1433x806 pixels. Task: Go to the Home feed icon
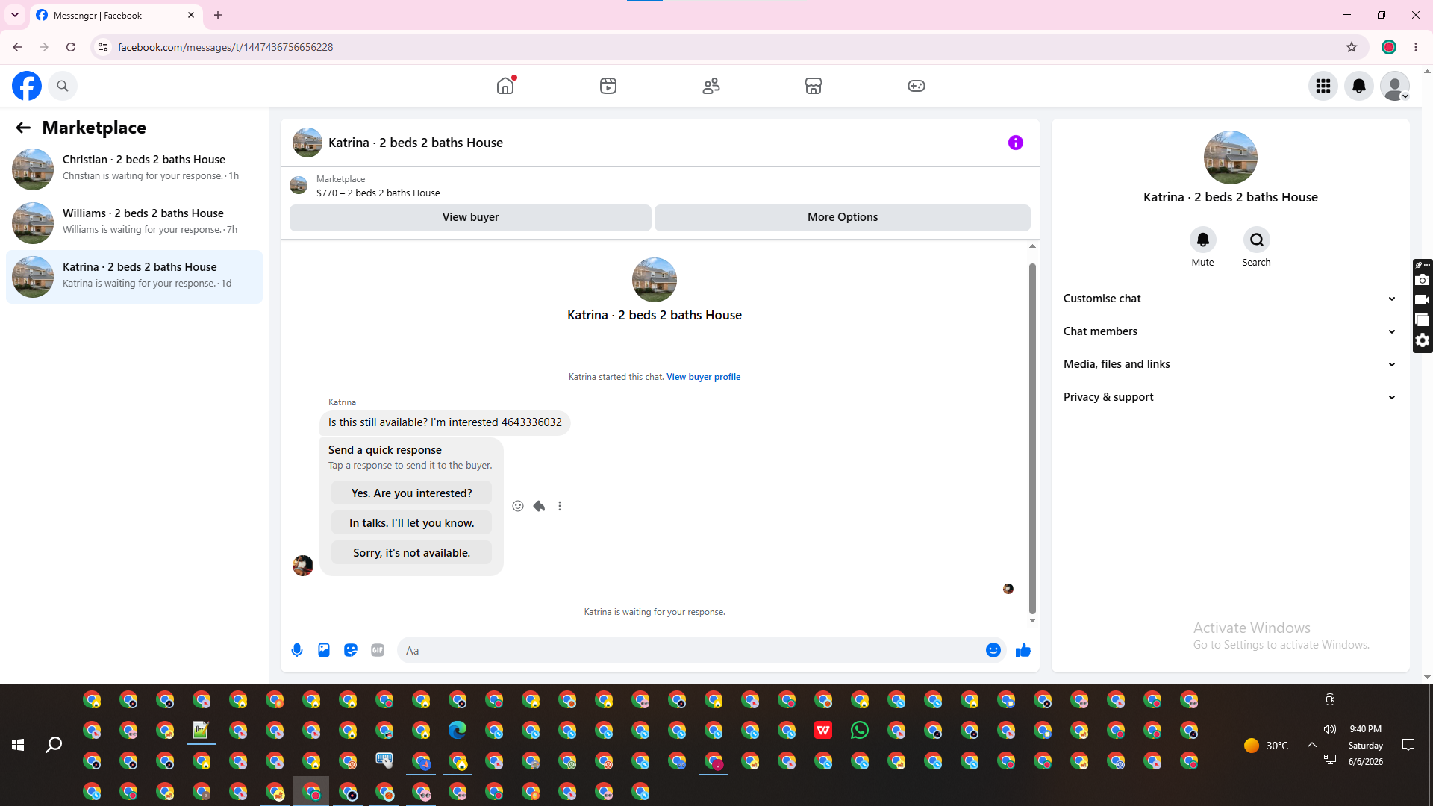pyautogui.click(x=505, y=86)
